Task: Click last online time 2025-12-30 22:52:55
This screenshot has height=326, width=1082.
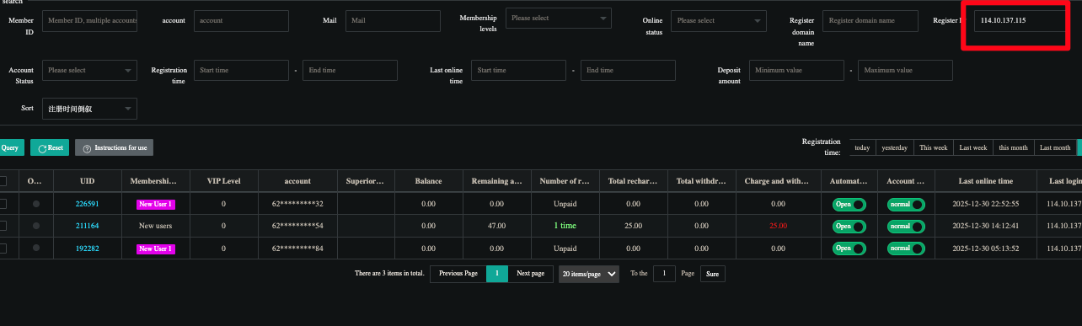Action: coord(986,204)
